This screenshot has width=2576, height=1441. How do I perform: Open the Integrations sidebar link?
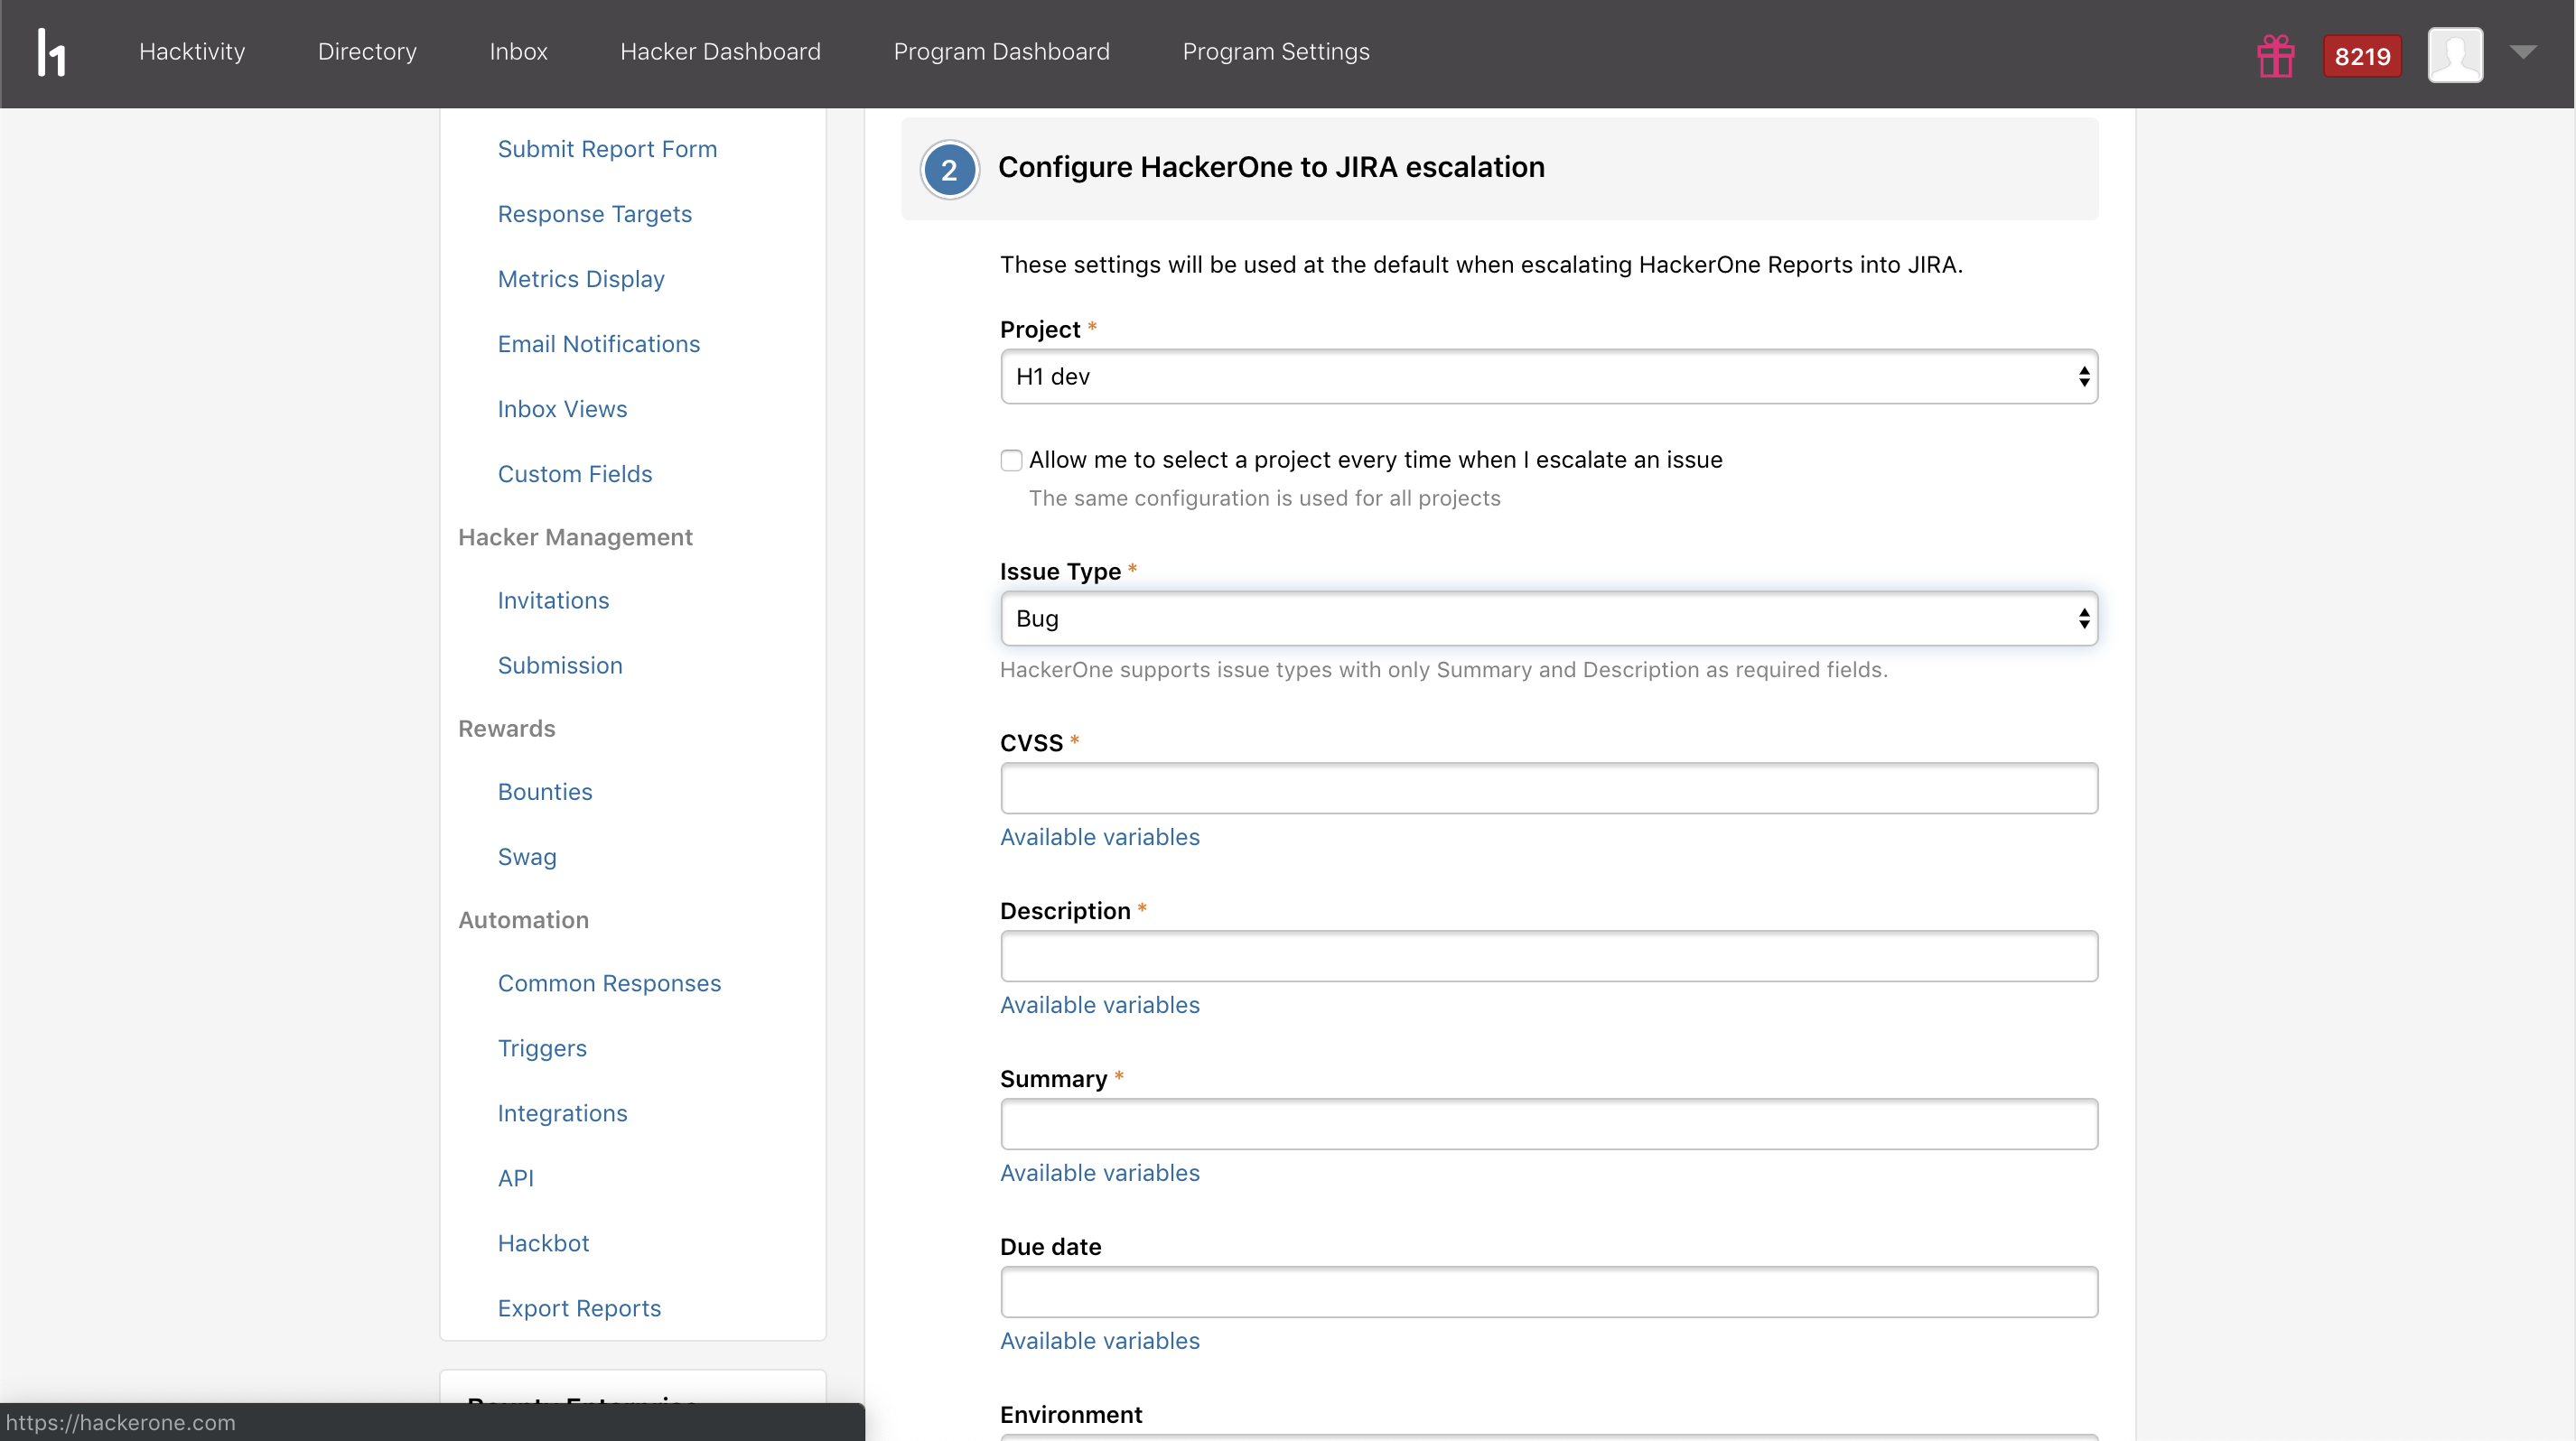562,1113
